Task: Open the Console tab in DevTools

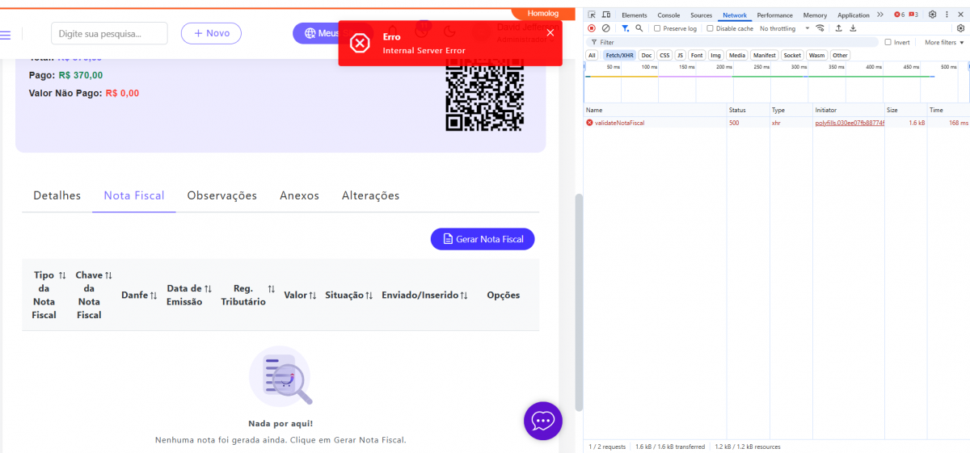Action: (668, 15)
